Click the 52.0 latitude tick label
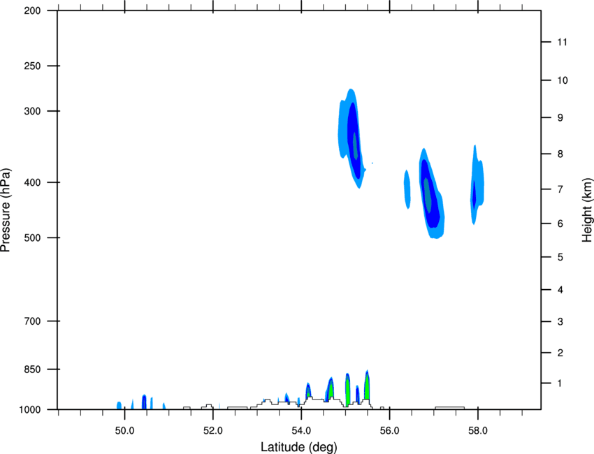The image size is (594, 454). (213, 431)
